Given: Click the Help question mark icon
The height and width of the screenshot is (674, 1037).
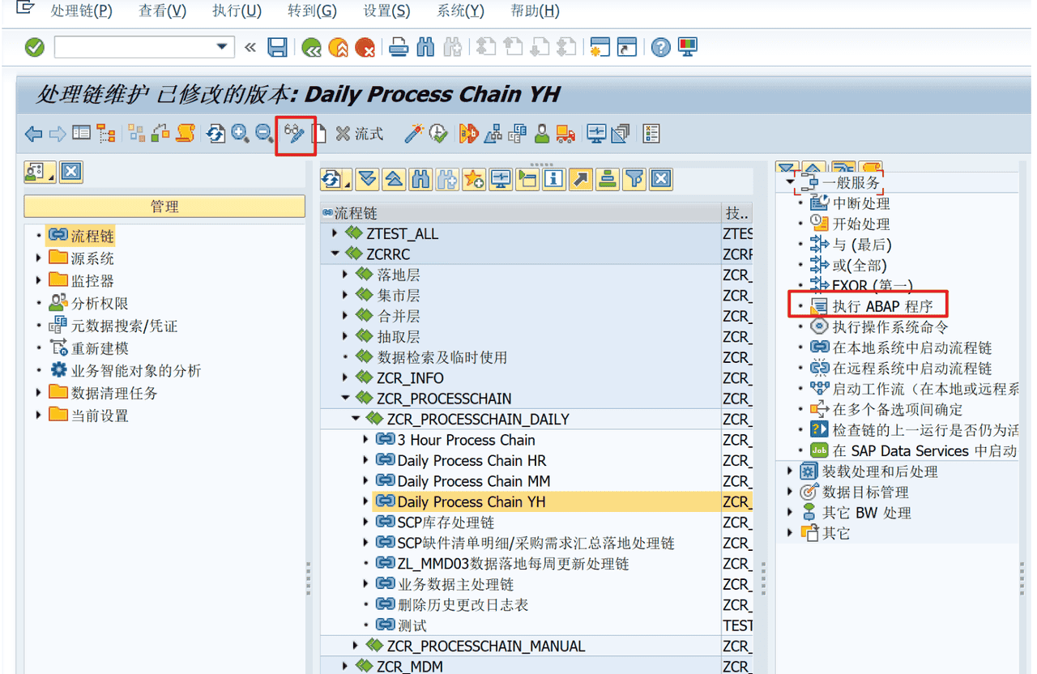Looking at the screenshot, I should point(661,48).
